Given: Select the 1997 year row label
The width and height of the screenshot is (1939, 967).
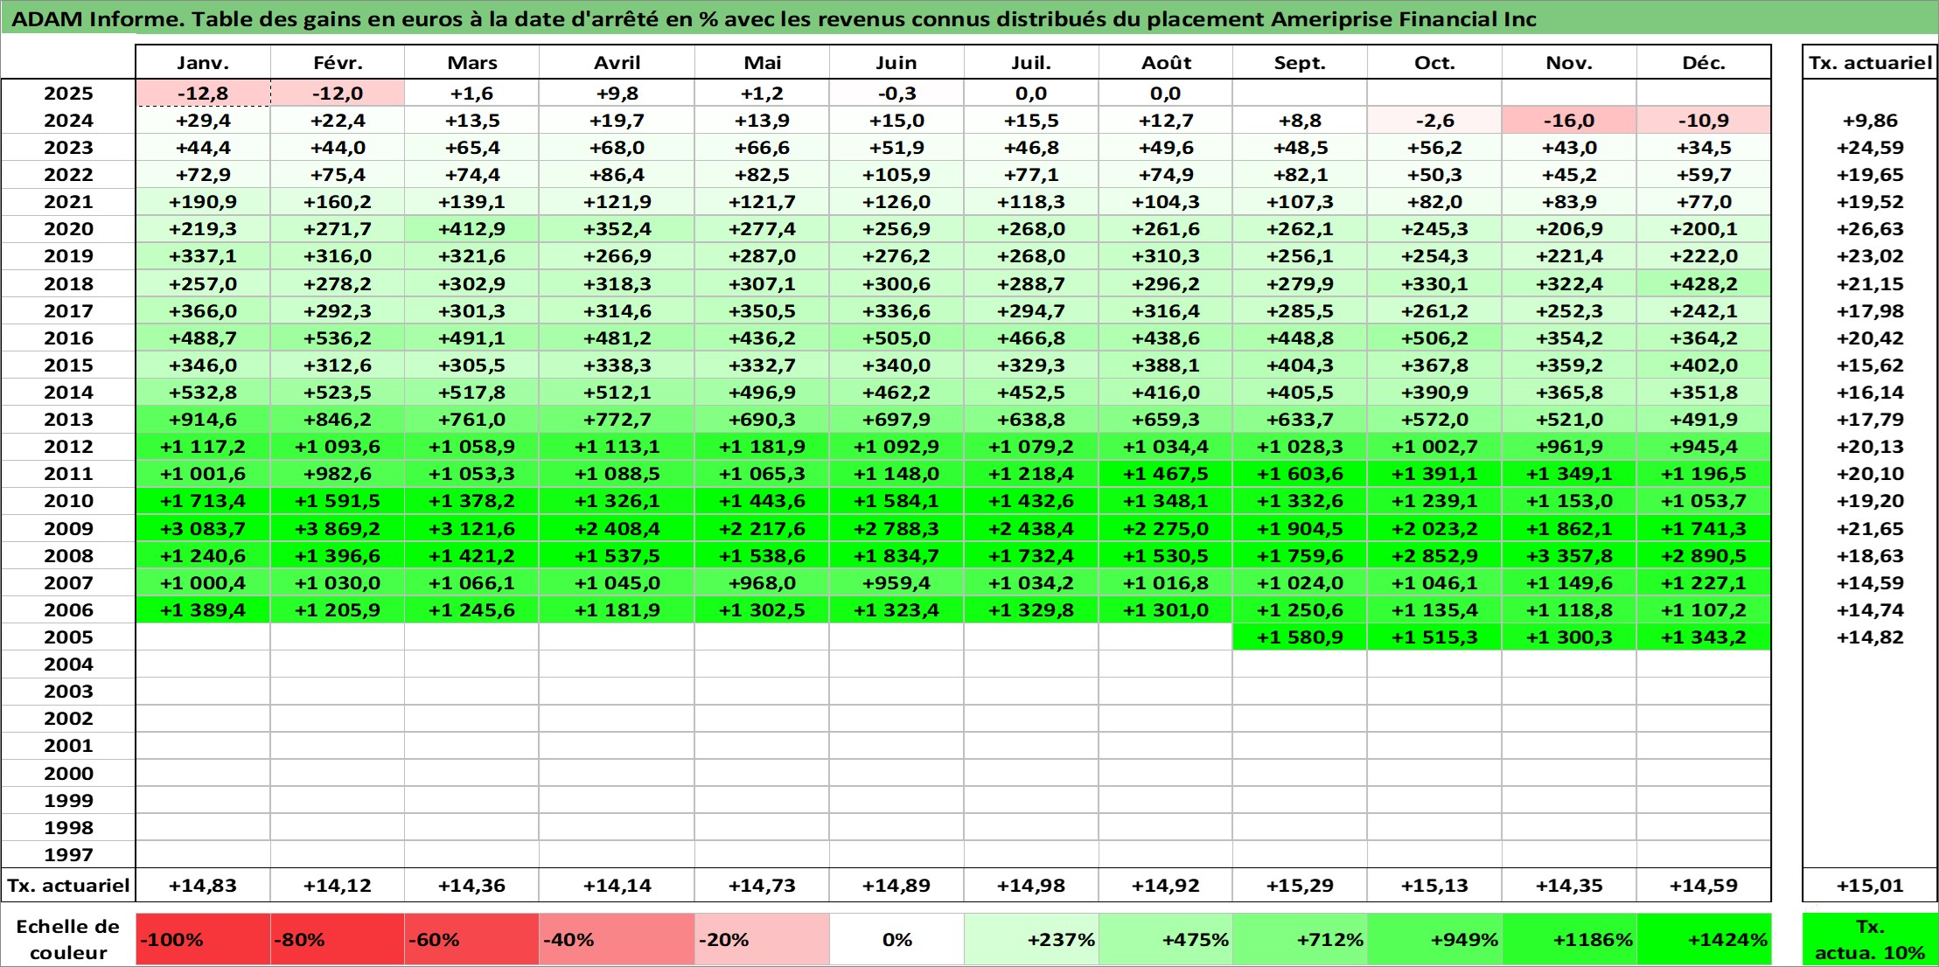Looking at the screenshot, I should coord(68,854).
